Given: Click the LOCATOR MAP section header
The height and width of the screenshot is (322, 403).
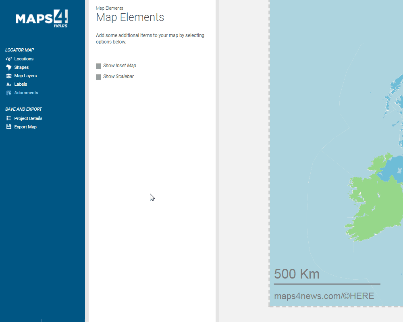Looking at the screenshot, I should tap(19, 50).
